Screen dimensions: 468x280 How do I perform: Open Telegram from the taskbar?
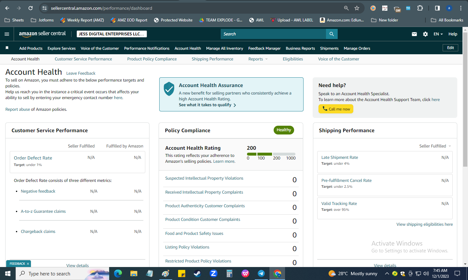[261, 274]
